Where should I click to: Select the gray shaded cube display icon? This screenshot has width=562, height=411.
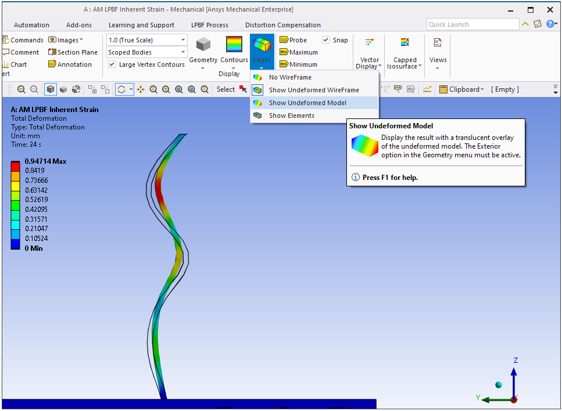(x=63, y=89)
